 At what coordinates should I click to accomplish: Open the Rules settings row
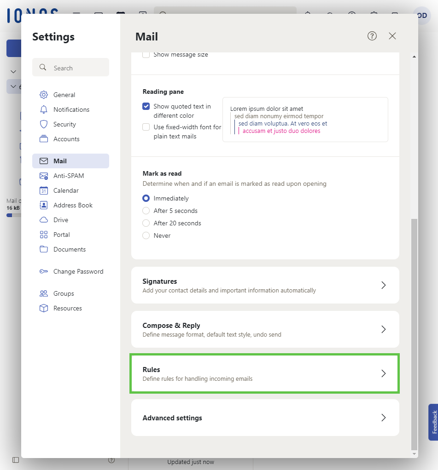click(265, 373)
